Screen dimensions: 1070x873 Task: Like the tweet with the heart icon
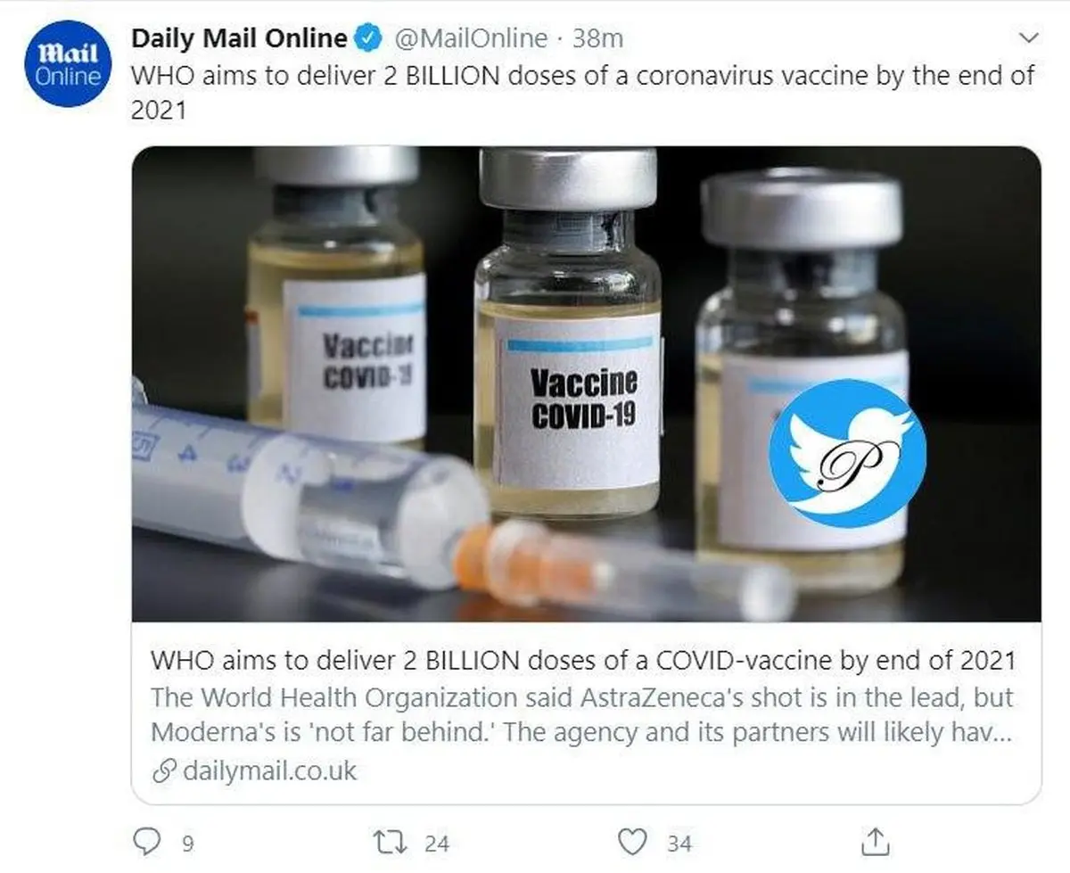(632, 841)
